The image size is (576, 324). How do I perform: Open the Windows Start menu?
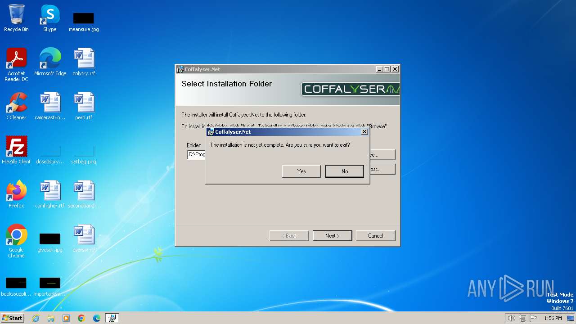point(13,318)
